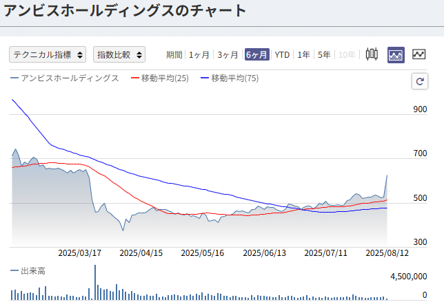
Task: Click the chart reset refresh icon
Action: (420, 81)
